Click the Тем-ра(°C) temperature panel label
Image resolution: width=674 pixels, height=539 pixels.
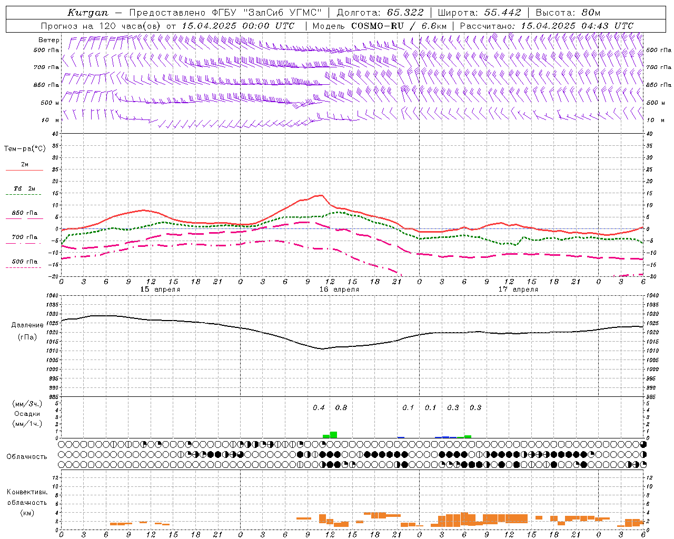tap(25, 149)
